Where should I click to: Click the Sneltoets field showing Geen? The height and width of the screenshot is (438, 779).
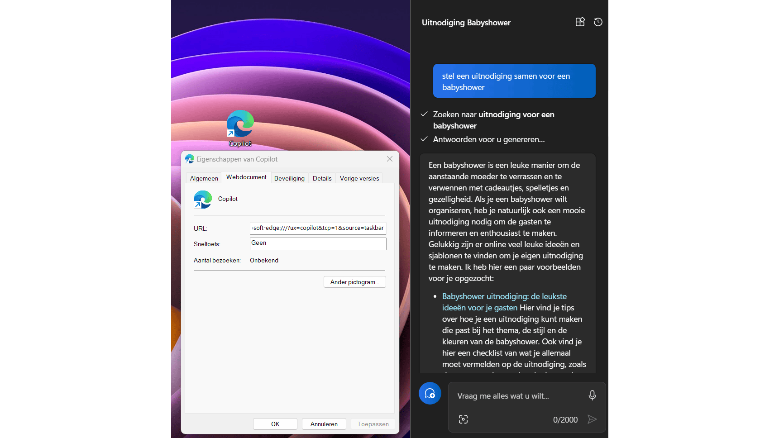click(318, 243)
